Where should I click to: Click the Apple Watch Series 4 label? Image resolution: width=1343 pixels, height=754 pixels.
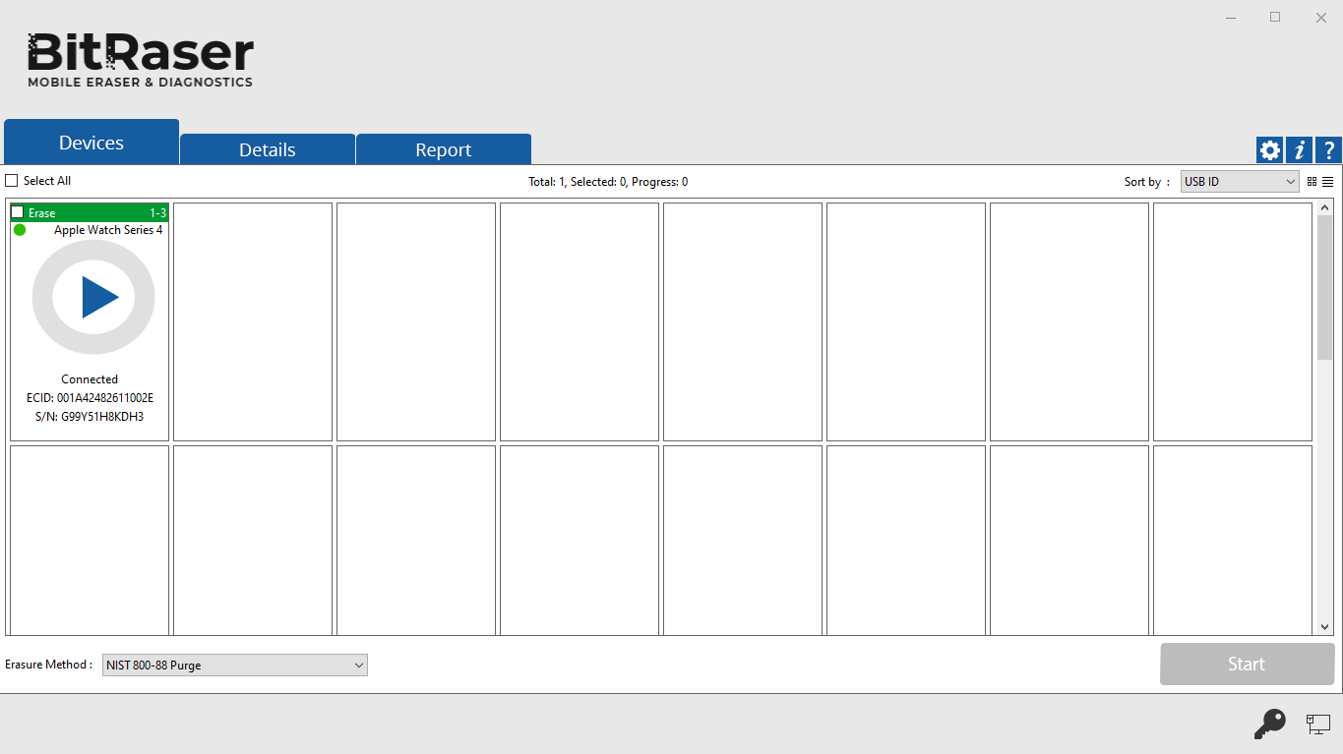[108, 230]
